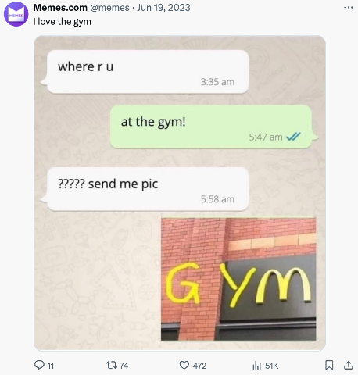Open the Jun 19, 2023 timestamp

163,8
